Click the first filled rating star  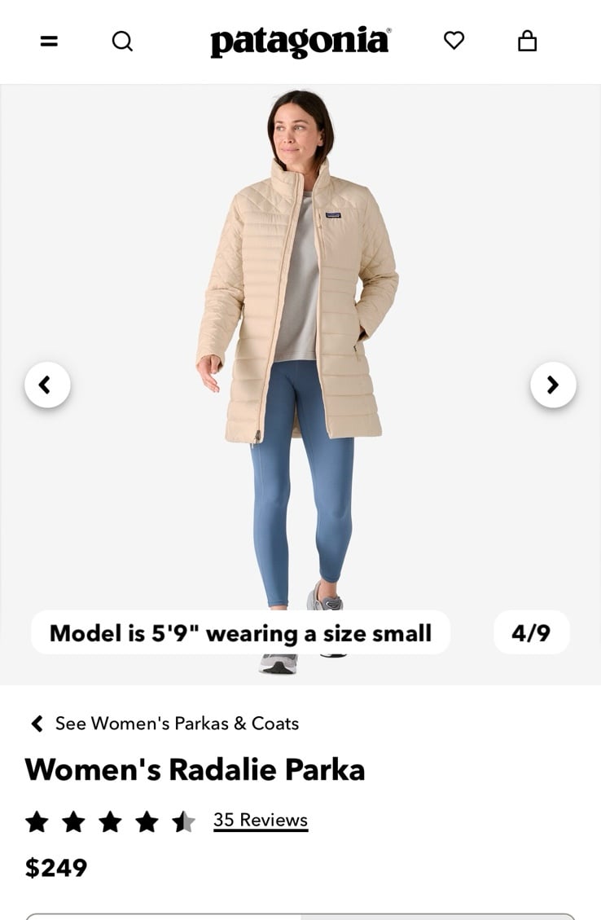[37, 821]
